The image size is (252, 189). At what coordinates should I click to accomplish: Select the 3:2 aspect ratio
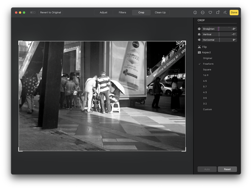coord(205,103)
